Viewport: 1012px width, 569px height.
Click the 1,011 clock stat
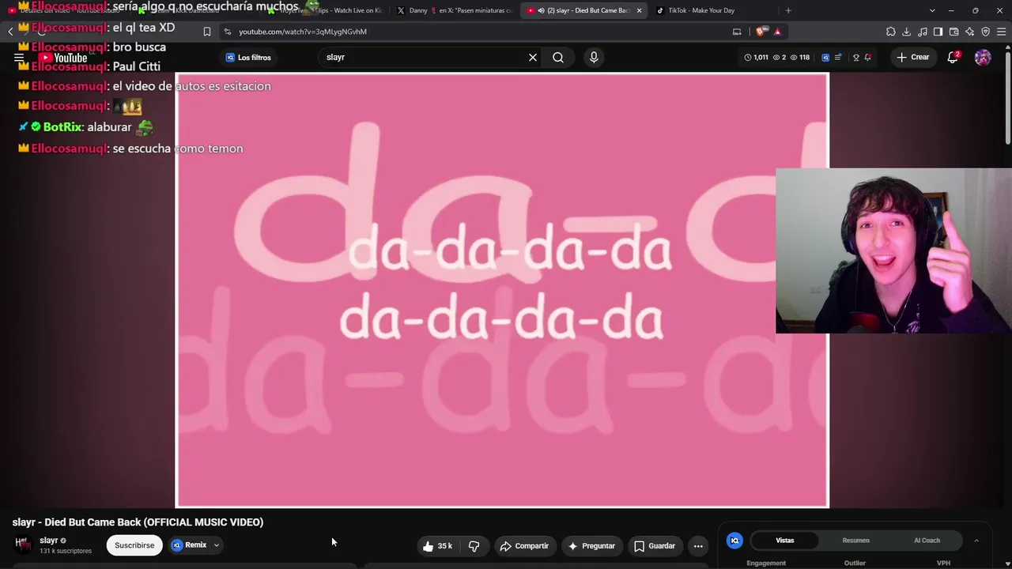pos(756,57)
